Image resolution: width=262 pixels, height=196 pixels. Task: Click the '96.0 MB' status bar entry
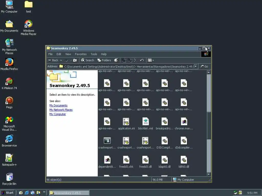click(x=158, y=180)
